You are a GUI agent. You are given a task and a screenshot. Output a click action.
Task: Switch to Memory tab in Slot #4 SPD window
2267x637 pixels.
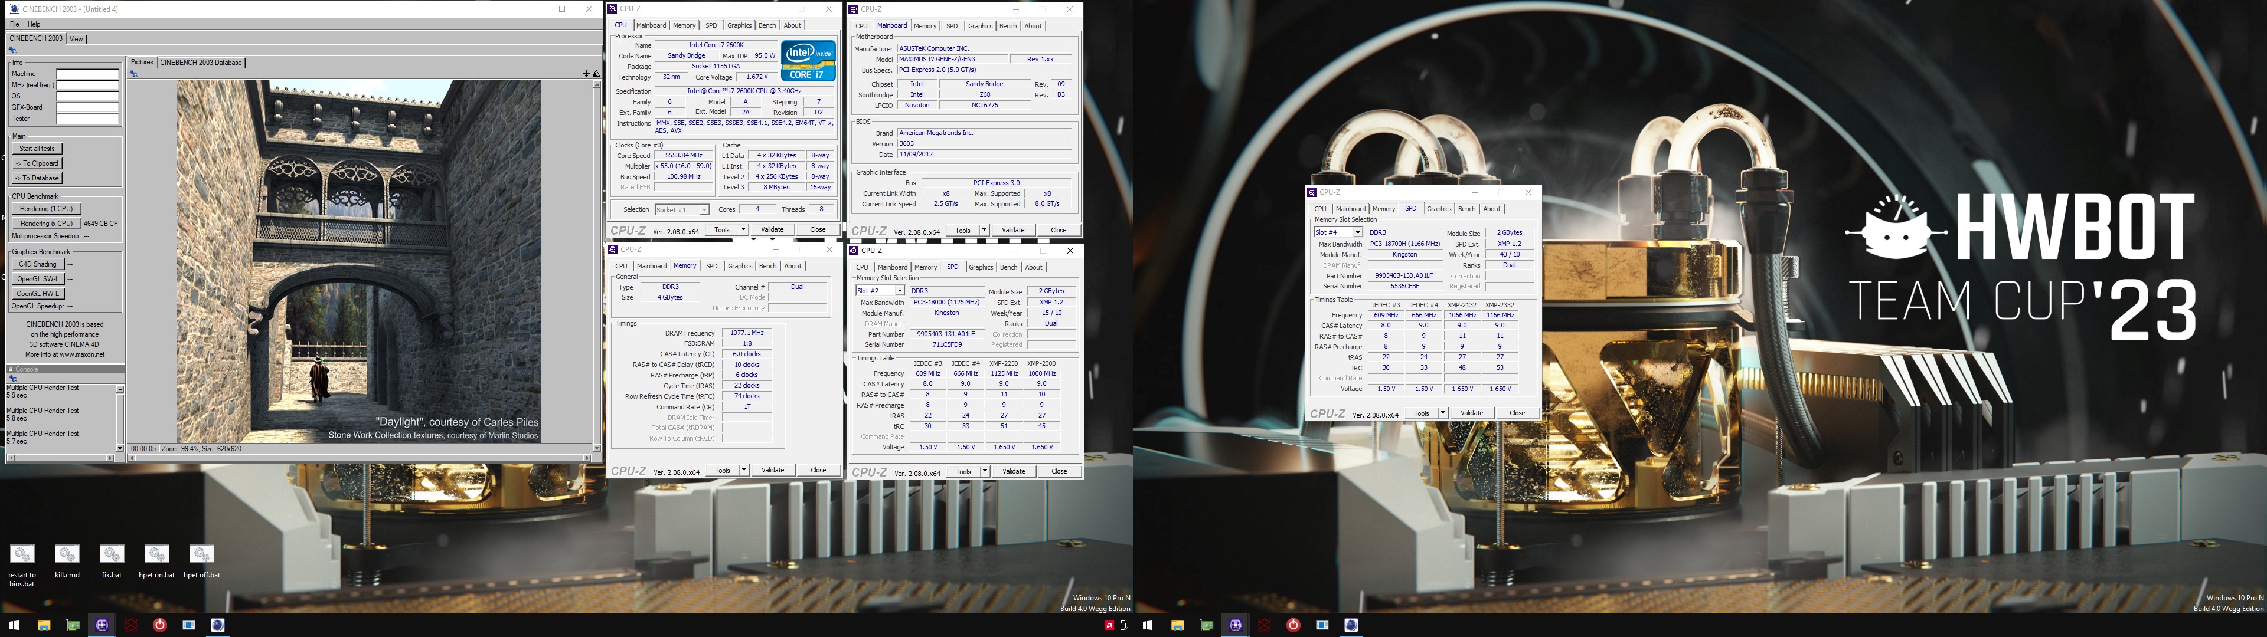click(1383, 209)
